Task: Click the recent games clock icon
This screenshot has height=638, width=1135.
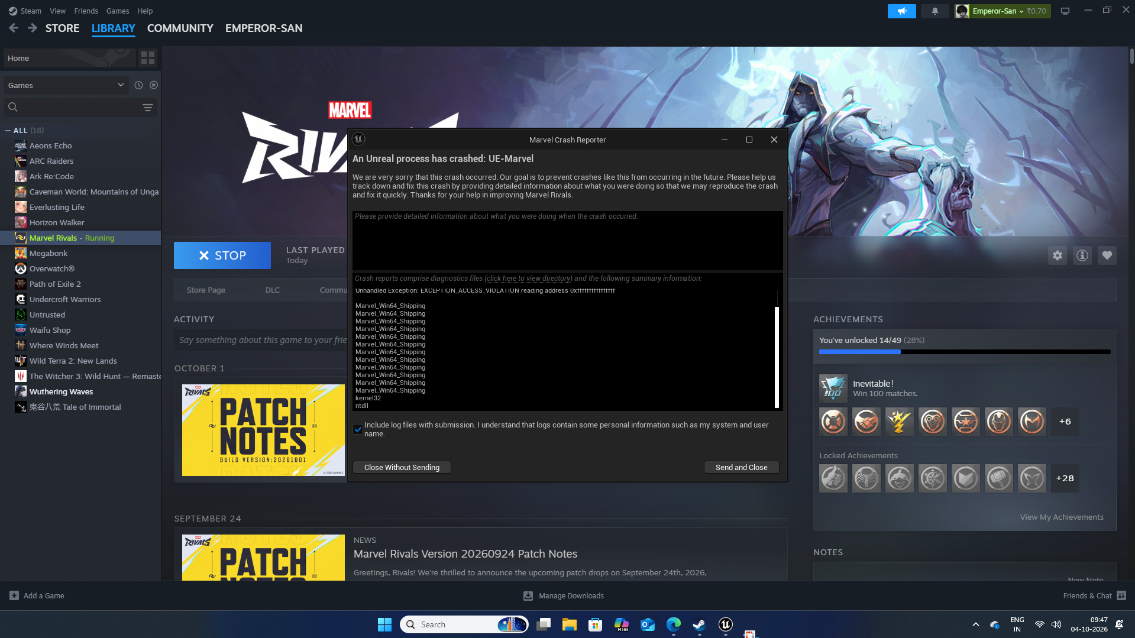Action: click(x=138, y=85)
